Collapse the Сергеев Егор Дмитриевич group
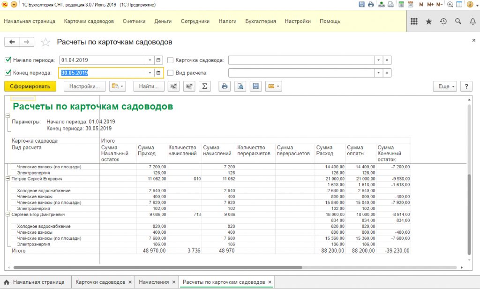The width and height of the screenshot is (480, 289). (7, 215)
